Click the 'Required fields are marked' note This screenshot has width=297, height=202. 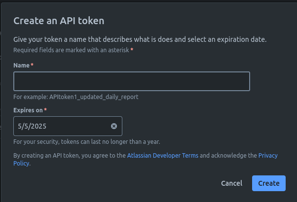pyautogui.click(x=71, y=50)
